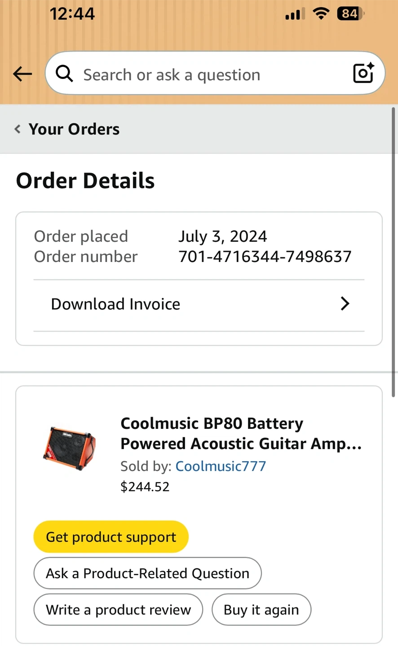Tap the Wi-Fi status icon
The width and height of the screenshot is (398, 646).
pyautogui.click(x=321, y=14)
